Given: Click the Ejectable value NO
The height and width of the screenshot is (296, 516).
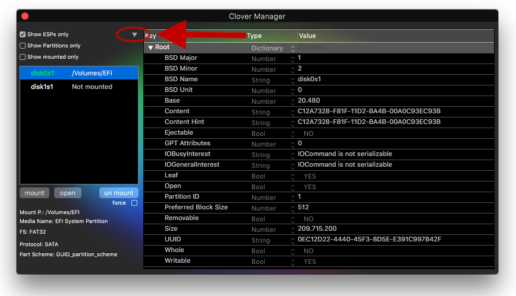Looking at the screenshot, I should point(309,133).
